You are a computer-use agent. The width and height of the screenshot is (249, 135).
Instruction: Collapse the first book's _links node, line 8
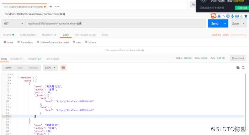(x=10, y=95)
